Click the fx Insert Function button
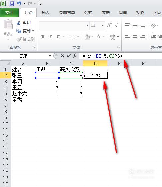Image resolution: width=162 pixels, height=187 pixels. coord(75,56)
